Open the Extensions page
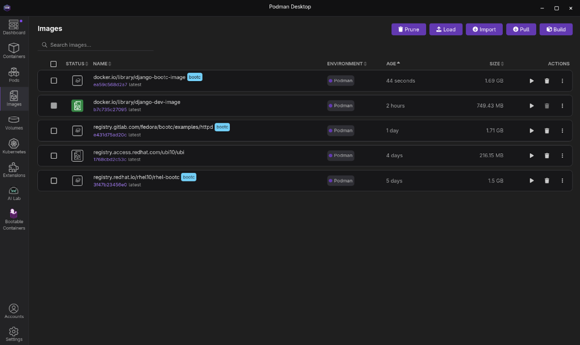This screenshot has height=345, width=580. tap(14, 170)
